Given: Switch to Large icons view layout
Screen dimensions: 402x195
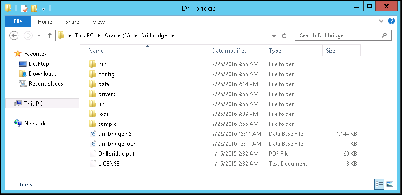Looking at the screenshot, I should (389, 184).
